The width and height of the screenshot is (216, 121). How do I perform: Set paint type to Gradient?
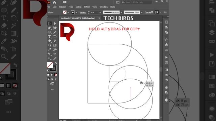click(x=52, y=75)
